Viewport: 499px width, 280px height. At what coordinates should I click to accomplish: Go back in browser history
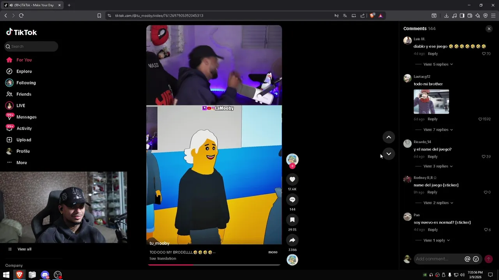5,16
